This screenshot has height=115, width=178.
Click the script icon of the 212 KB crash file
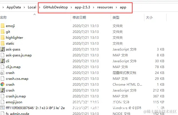pos(3,90)
